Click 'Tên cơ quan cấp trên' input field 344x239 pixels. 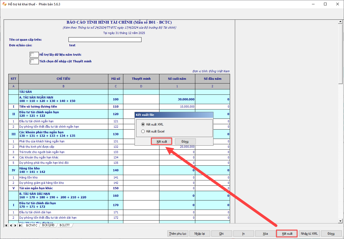click(x=105, y=40)
